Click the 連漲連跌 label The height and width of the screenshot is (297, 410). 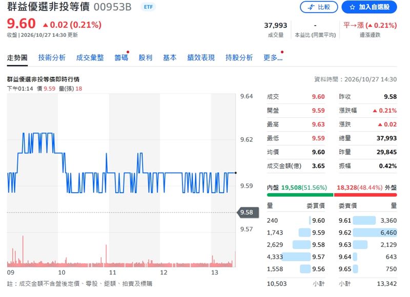(x=370, y=35)
